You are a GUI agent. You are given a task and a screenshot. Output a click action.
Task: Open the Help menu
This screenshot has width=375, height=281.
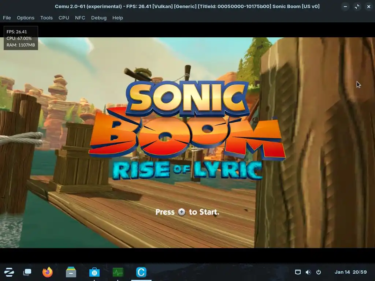pyautogui.click(x=118, y=18)
